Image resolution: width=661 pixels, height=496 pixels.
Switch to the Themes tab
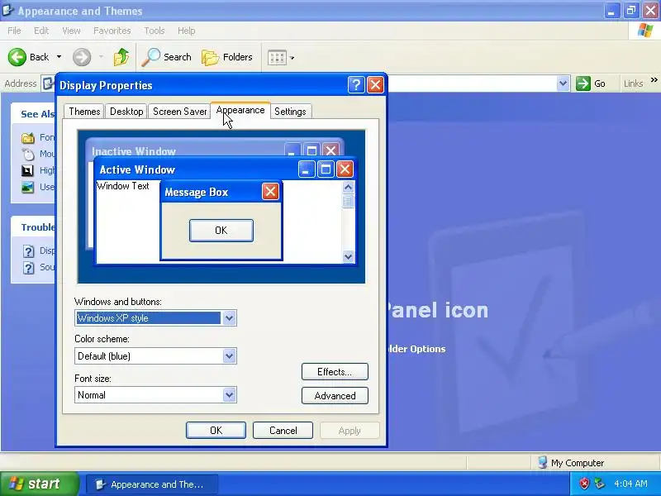pyautogui.click(x=84, y=112)
